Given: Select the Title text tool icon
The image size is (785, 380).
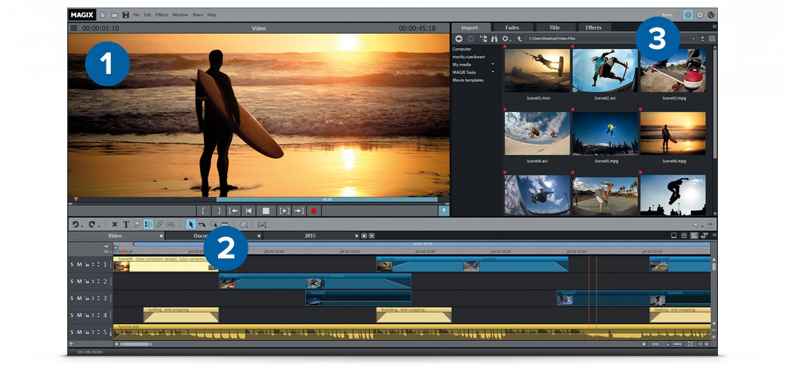Looking at the screenshot, I should point(126,225).
